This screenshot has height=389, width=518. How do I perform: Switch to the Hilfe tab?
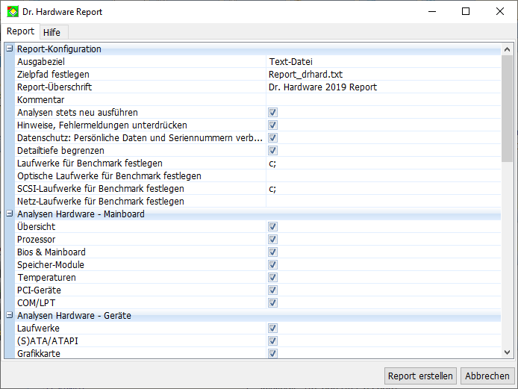[x=52, y=32]
